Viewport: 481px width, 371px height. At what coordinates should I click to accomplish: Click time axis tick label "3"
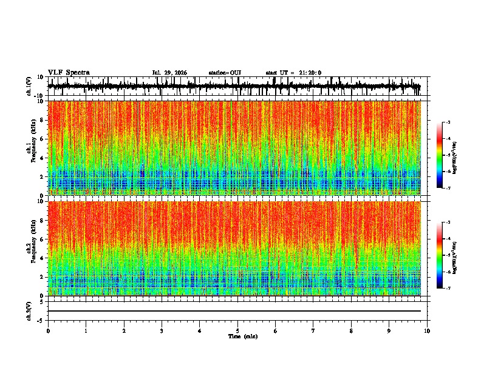[162, 331]
